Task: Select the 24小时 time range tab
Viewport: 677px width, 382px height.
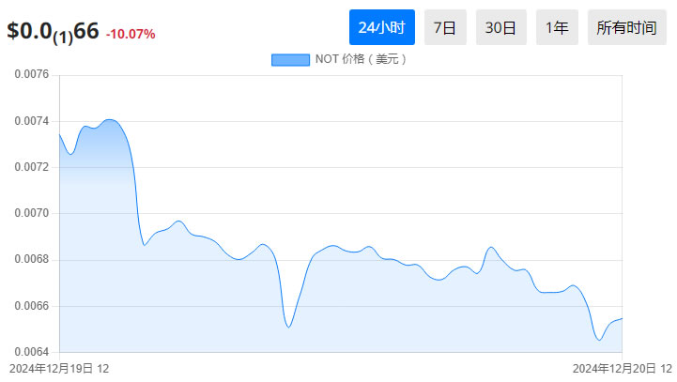Action: pyautogui.click(x=381, y=28)
